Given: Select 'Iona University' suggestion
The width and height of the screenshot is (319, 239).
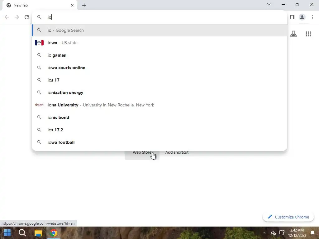Looking at the screenshot, I should (x=159, y=105).
